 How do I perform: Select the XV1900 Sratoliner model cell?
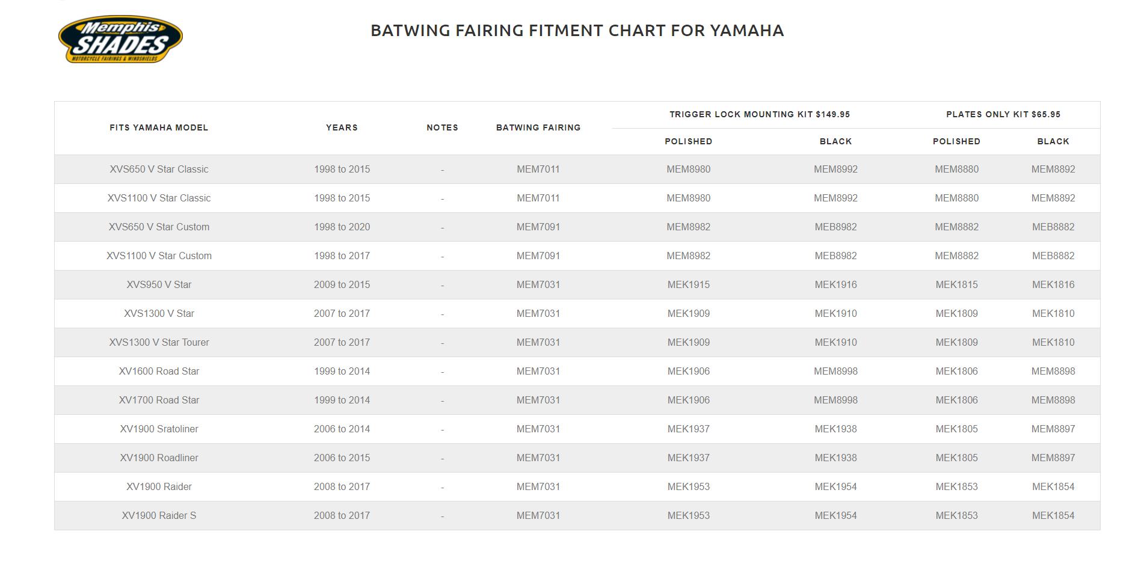(x=159, y=429)
